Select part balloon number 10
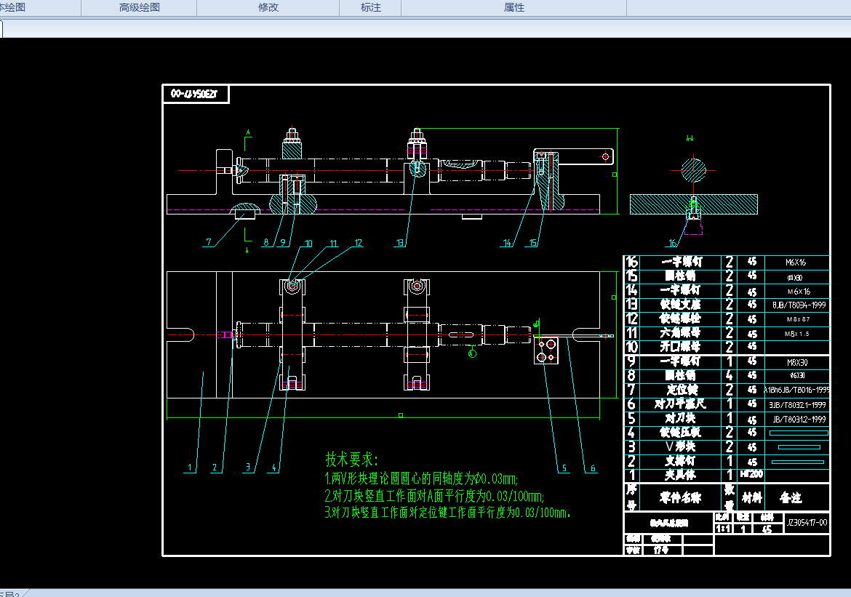The height and width of the screenshot is (597, 851). (x=308, y=244)
